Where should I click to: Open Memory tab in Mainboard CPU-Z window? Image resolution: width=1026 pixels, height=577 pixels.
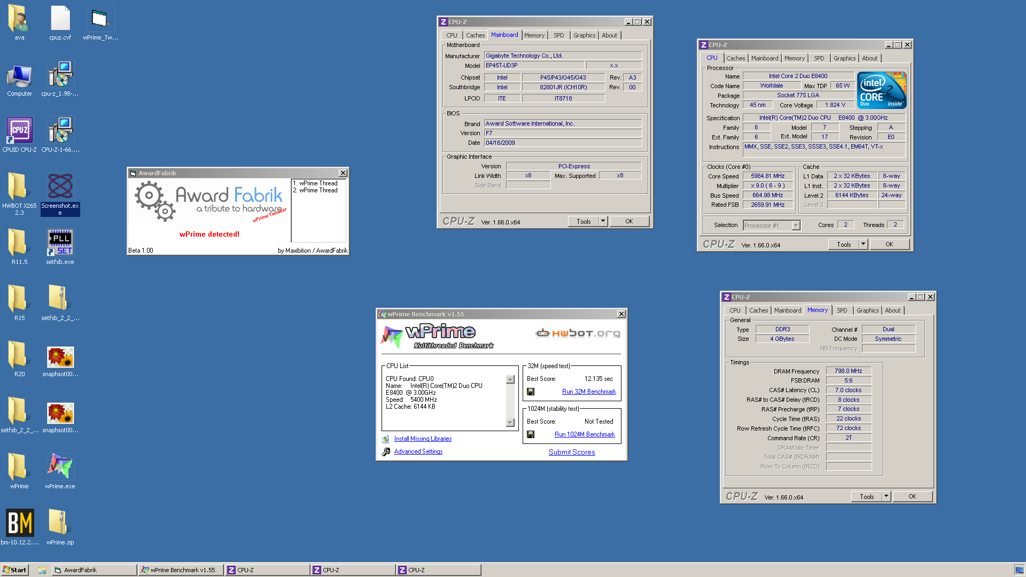tap(534, 35)
